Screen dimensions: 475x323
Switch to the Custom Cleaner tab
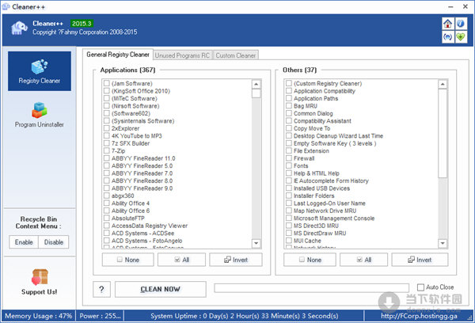[236, 55]
